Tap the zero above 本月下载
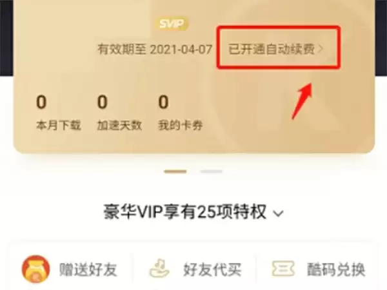The image size is (387, 290). (x=41, y=102)
